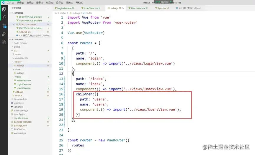Collapse the views folder
The height and width of the screenshot is (155, 255).
(x=14, y=77)
